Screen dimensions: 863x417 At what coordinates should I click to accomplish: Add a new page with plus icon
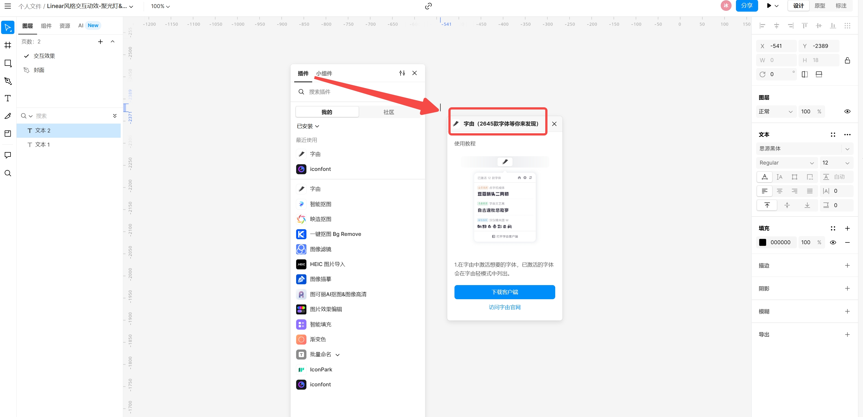[x=100, y=41]
